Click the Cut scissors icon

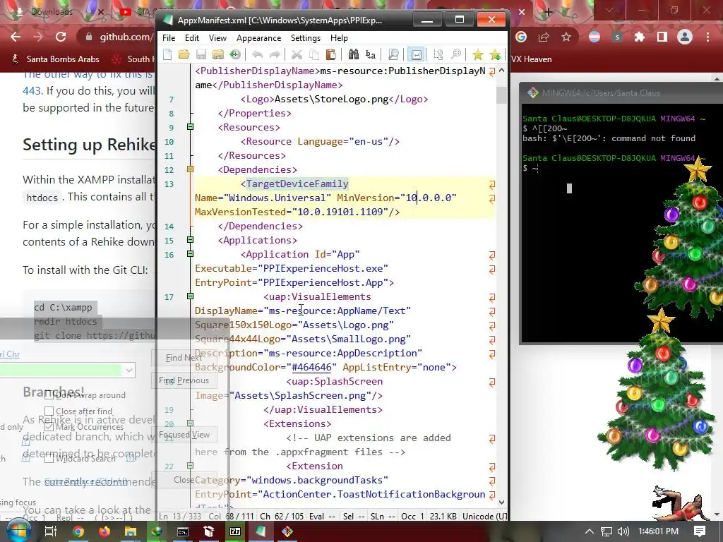tap(297, 55)
